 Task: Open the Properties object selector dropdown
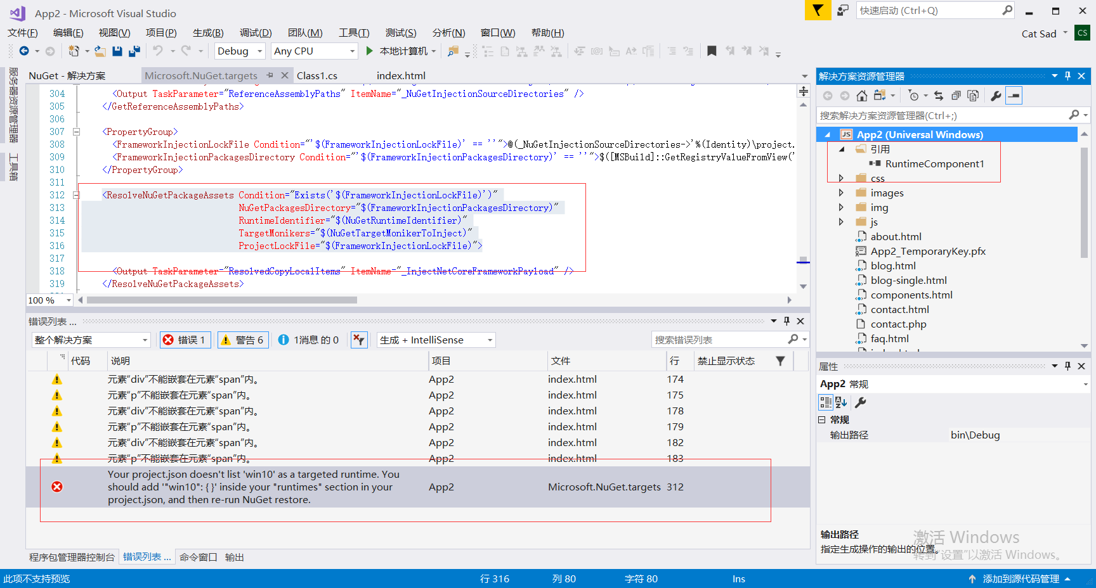1085,384
